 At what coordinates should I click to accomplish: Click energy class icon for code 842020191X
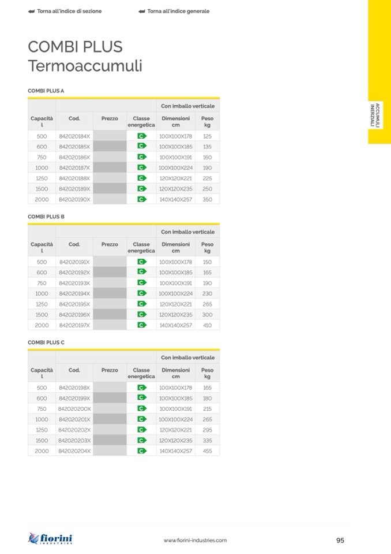[x=141, y=262]
